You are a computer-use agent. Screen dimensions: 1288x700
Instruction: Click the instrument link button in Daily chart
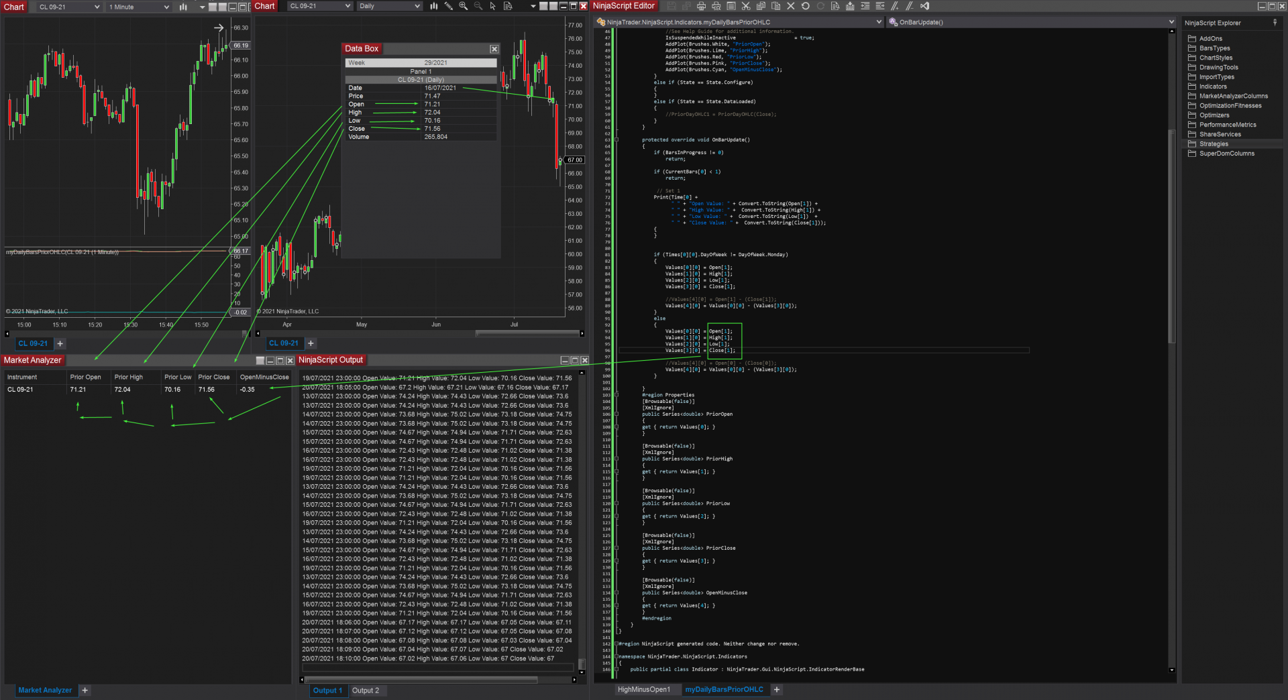(544, 6)
